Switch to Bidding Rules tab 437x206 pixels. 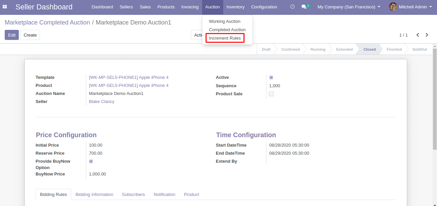[53, 195]
